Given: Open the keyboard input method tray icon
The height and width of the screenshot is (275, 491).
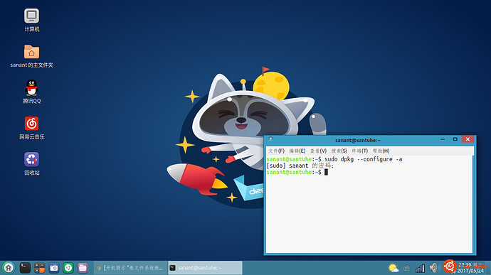Looking at the screenshot, I should [406, 268].
